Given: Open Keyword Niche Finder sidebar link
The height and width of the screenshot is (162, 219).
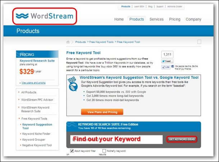Looking at the screenshot, I should [36, 134].
